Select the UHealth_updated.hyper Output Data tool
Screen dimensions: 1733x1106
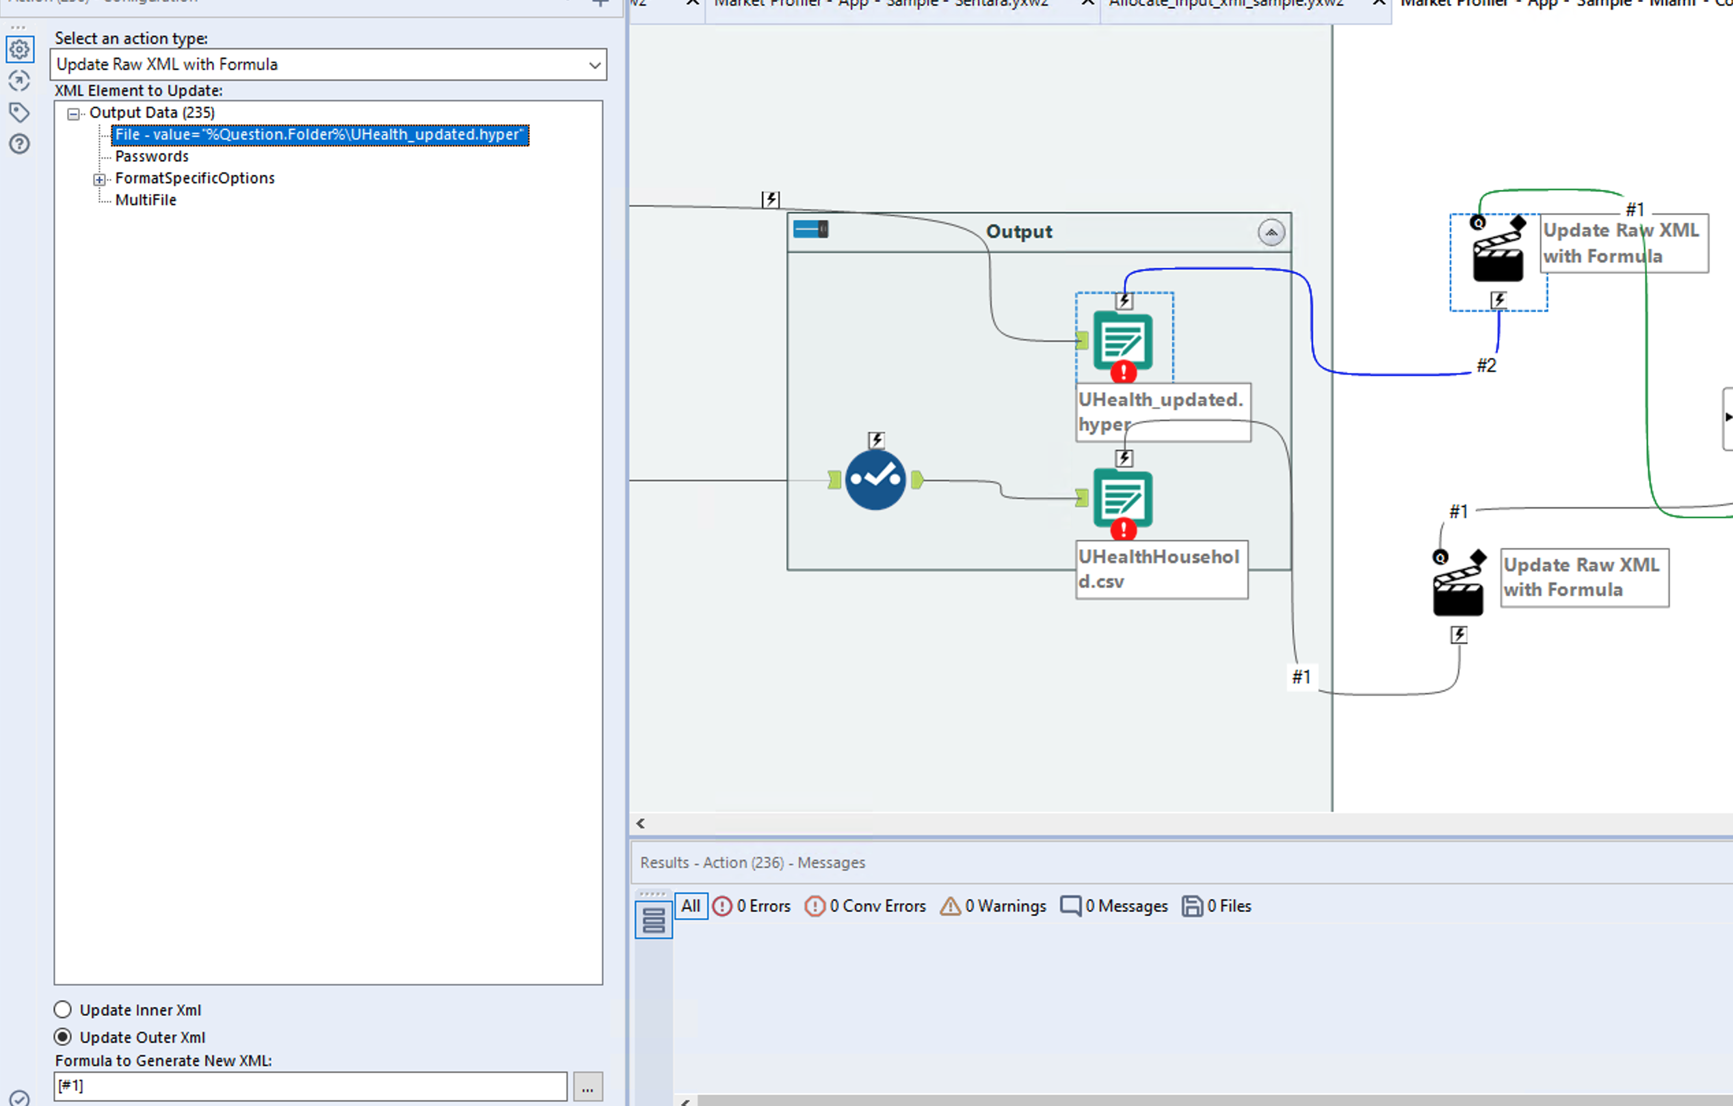tap(1123, 342)
